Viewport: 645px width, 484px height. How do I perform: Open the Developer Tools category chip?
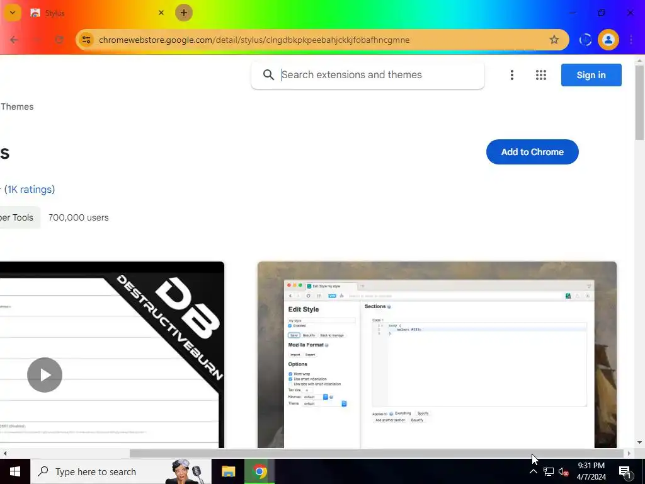pyautogui.click(x=20, y=217)
